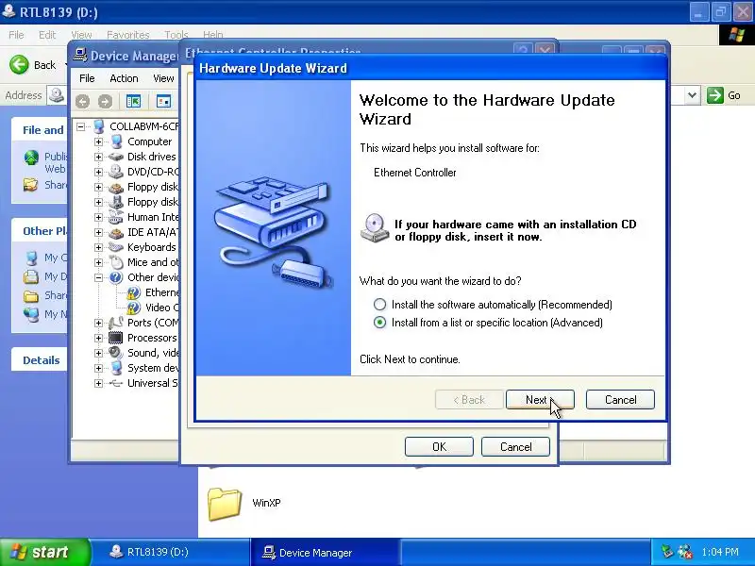
Task: Select the IDE ATA/ATAPI controllers icon
Action: (x=116, y=232)
